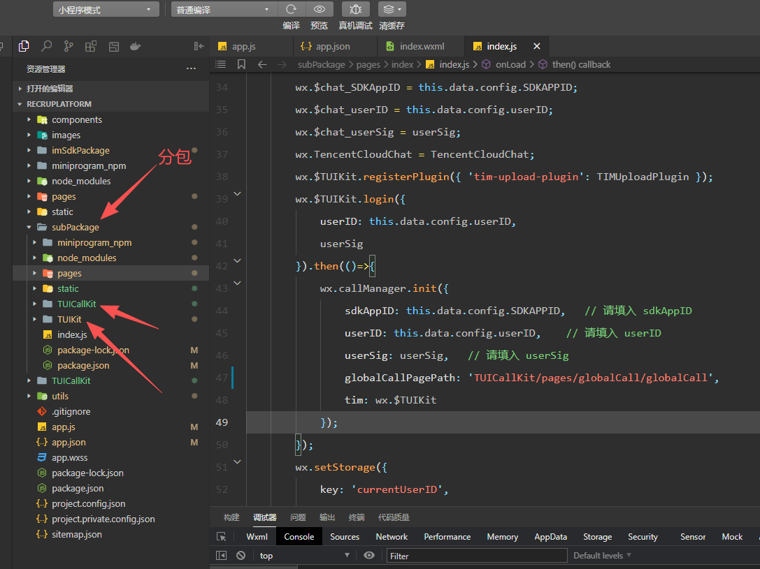The height and width of the screenshot is (569, 760).
Task: Toggle the console sidebar panel icon
Action: click(221, 556)
